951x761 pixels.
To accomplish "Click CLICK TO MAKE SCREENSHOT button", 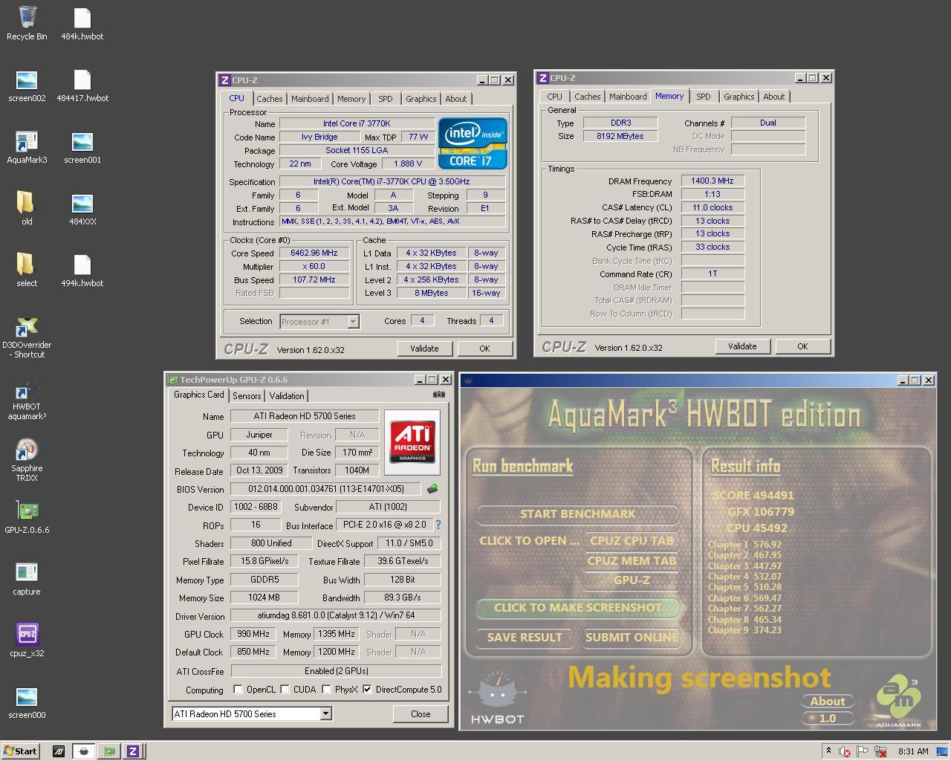I will [577, 607].
